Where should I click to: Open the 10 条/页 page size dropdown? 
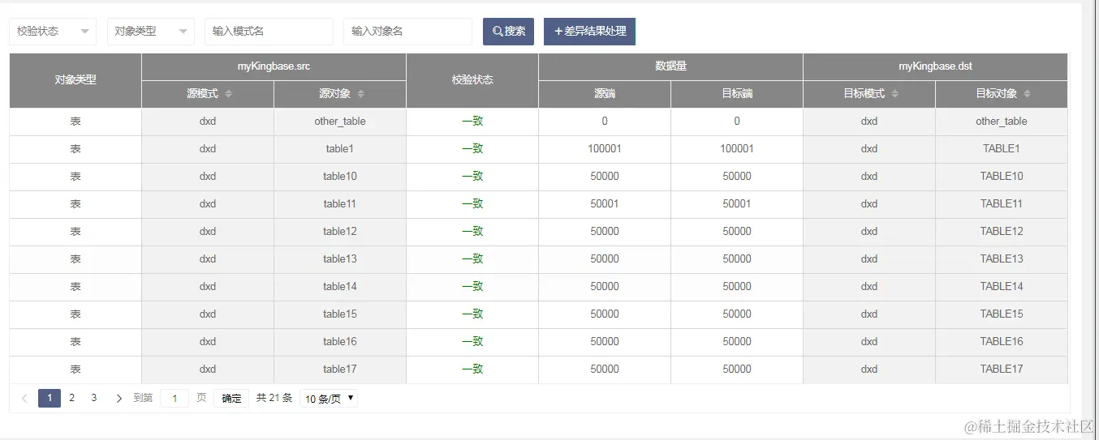329,399
